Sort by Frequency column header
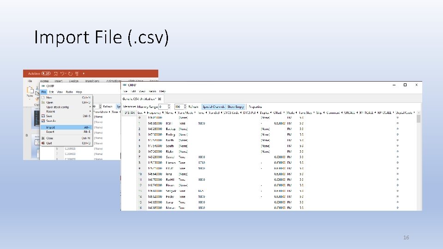 point(155,113)
